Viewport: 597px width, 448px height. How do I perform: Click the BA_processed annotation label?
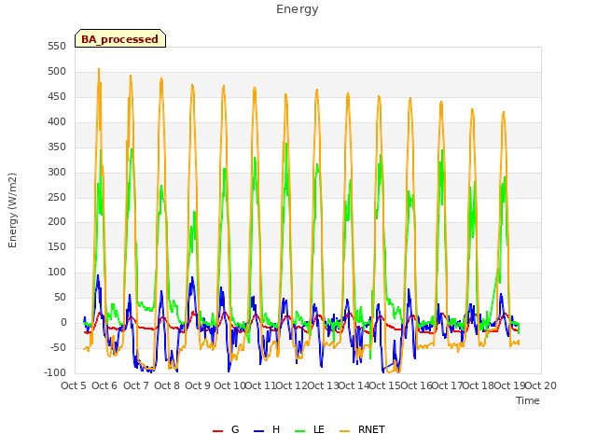coord(120,38)
